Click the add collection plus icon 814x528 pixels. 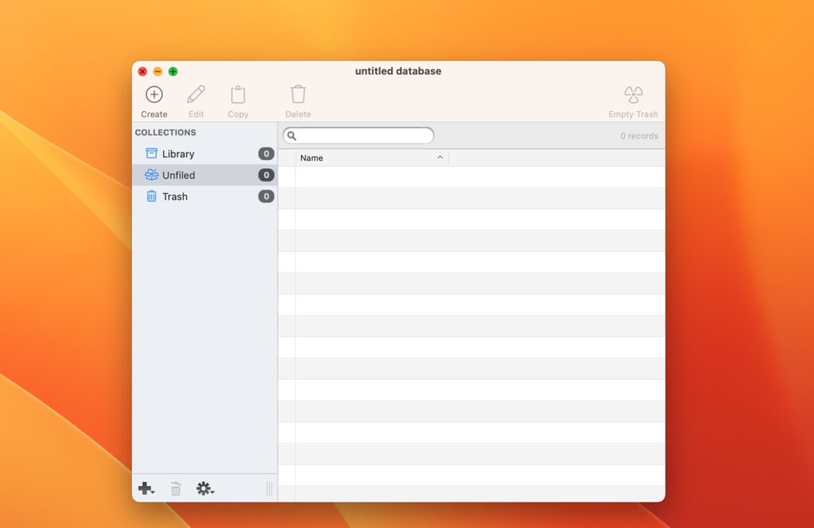click(145, 488)
